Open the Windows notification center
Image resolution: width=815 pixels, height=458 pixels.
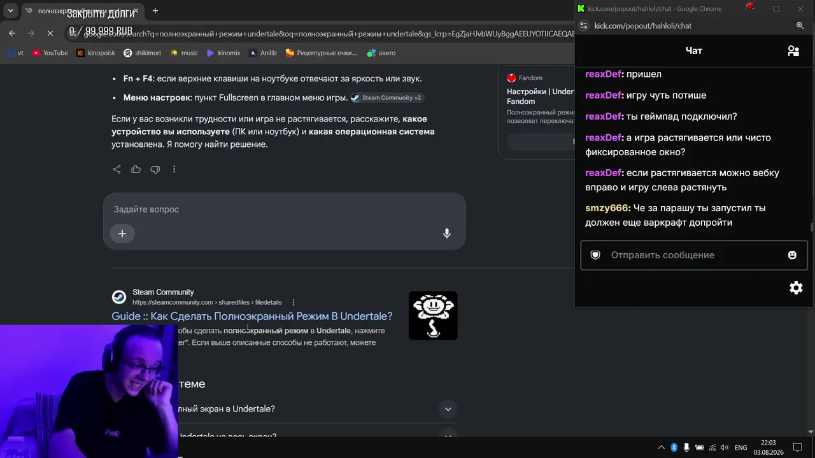click(x=798, y=448)
